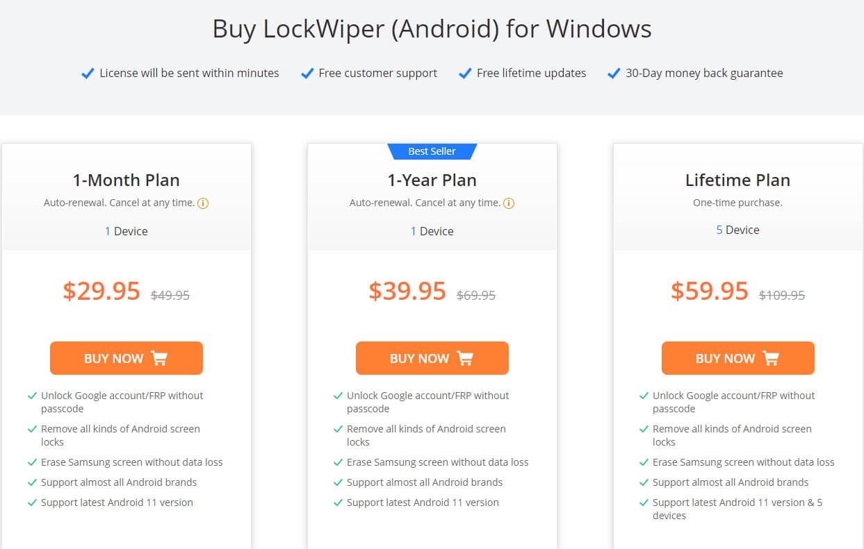Click the $39.95 price of 1-Year Plan
The width and height of the screenshot is (864, 549).
[407, 291]
